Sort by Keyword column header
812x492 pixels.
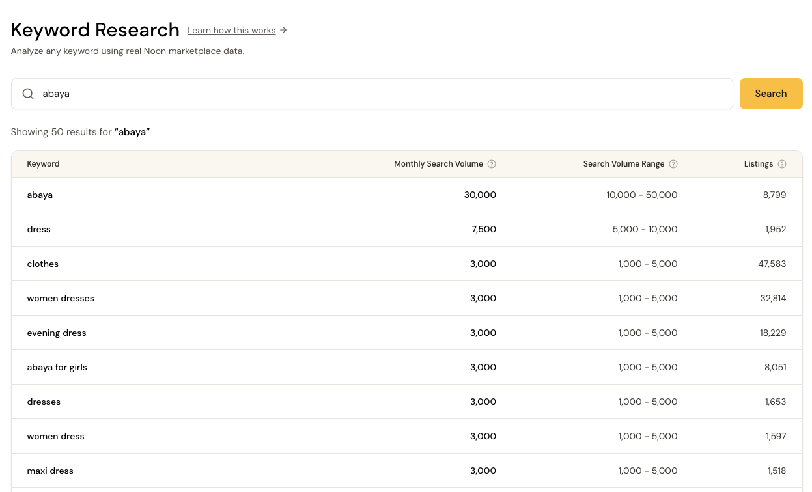click(x=43, y=164)
